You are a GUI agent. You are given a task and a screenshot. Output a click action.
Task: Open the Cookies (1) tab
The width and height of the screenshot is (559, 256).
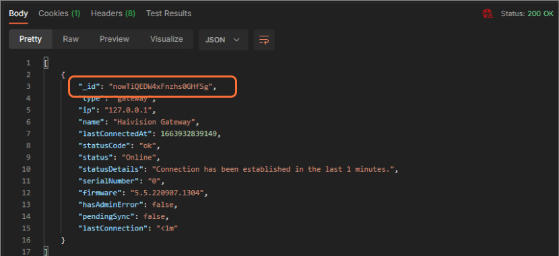pos(59,13)
